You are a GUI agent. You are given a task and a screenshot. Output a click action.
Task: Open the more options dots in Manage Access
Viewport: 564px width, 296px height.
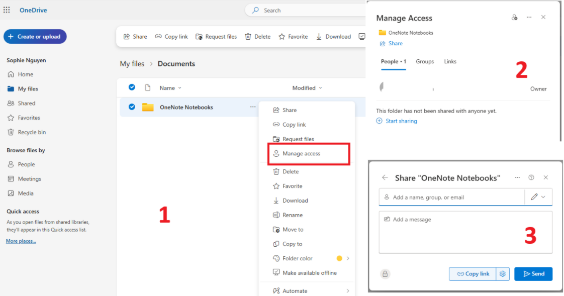[x=529, y=17]
